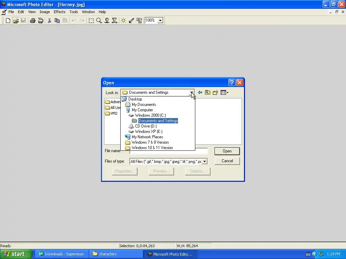The image size is (346, 259).
Task: Click the New document toolbar icon
Action: [8, 21]
